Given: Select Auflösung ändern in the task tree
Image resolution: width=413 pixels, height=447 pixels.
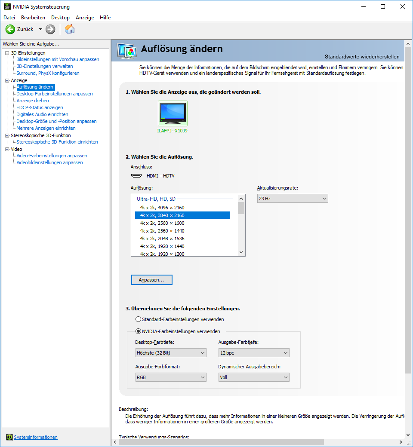Looking at the screenshot, I should tap(35, 87).
